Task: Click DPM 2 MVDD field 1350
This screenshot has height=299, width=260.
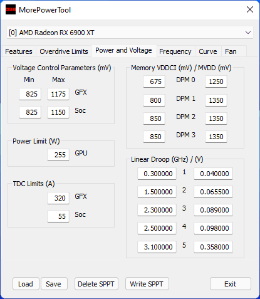Action: pos(216,118)
